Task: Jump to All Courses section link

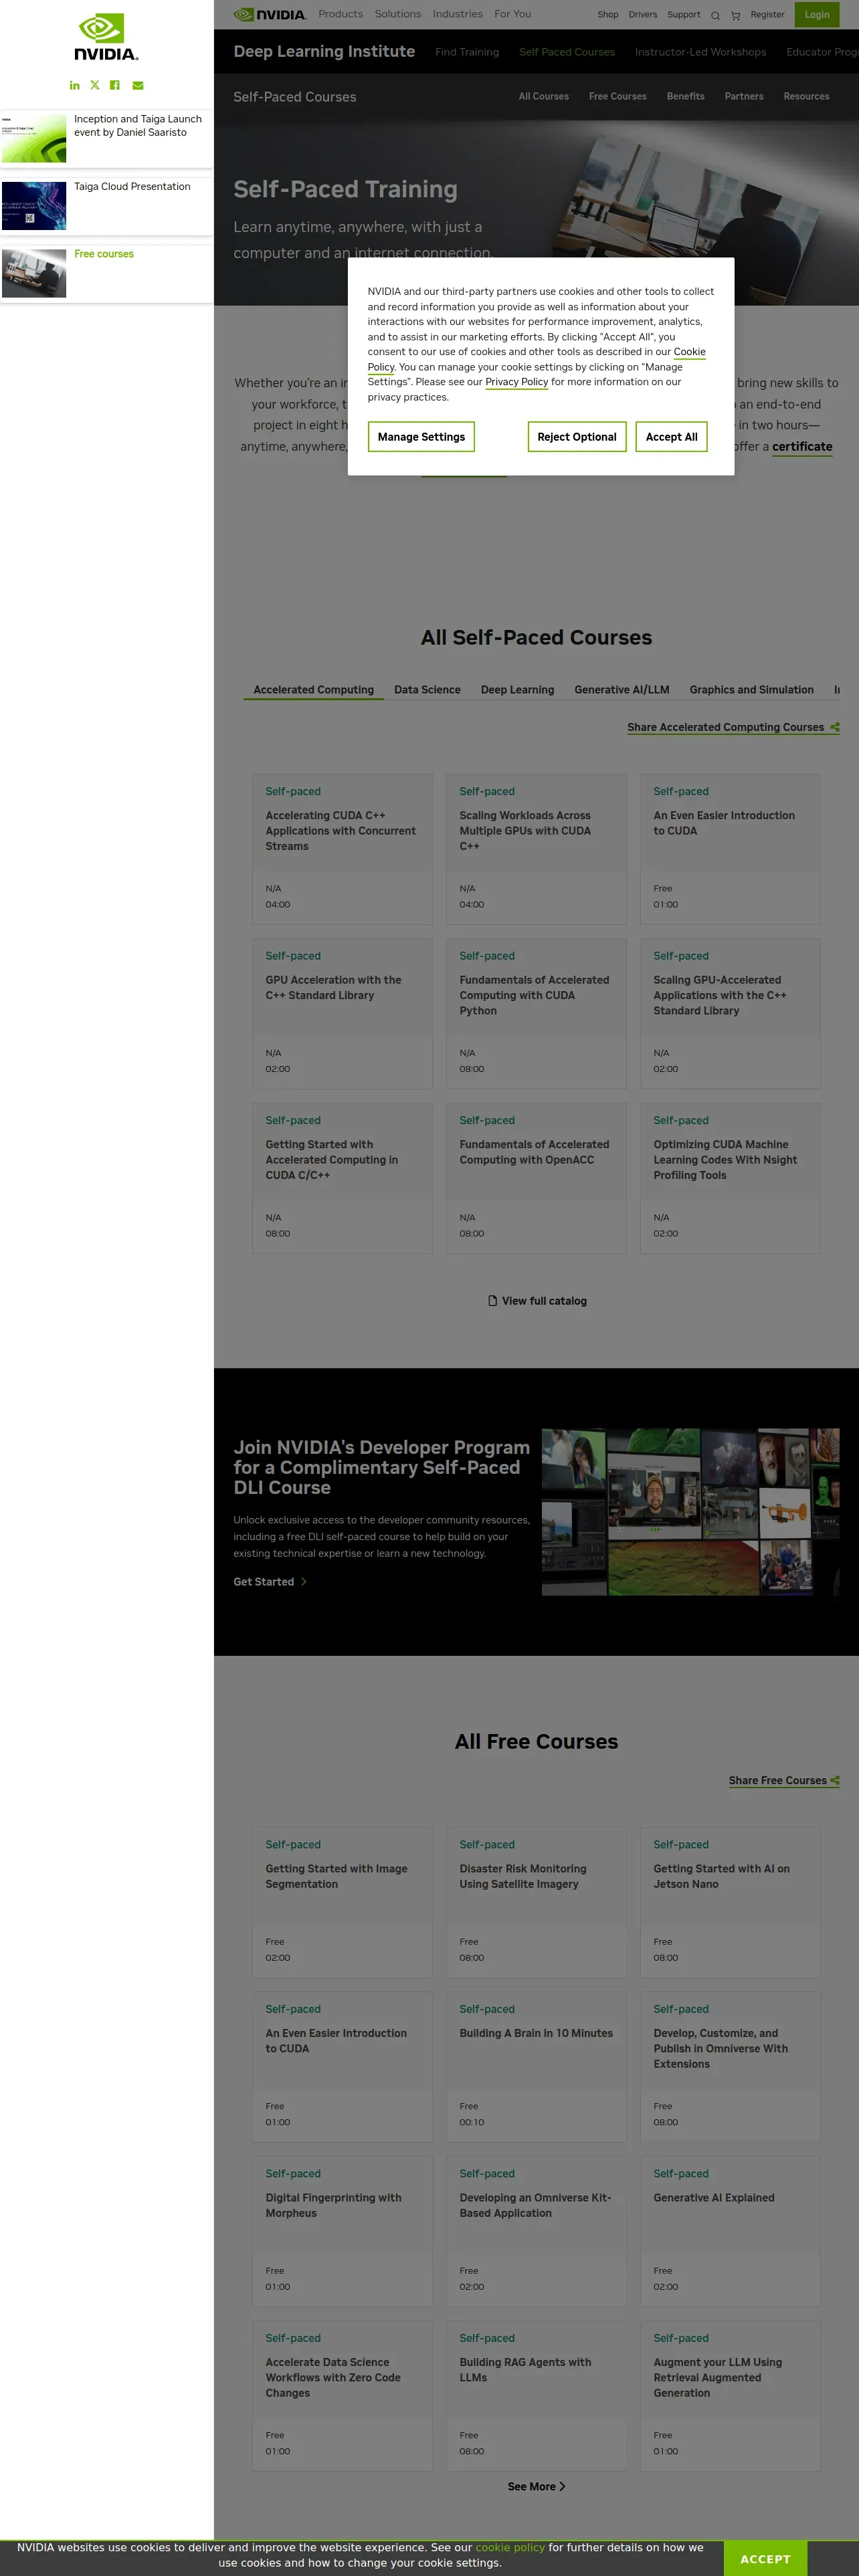Action: (544, 97)
